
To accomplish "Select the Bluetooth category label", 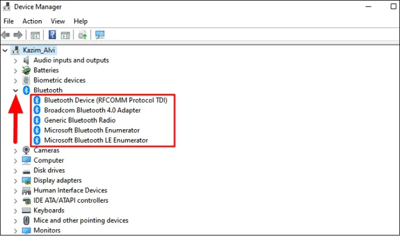I will click(48, 90).
